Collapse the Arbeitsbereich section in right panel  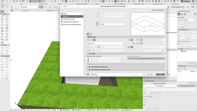pos(179,30)
